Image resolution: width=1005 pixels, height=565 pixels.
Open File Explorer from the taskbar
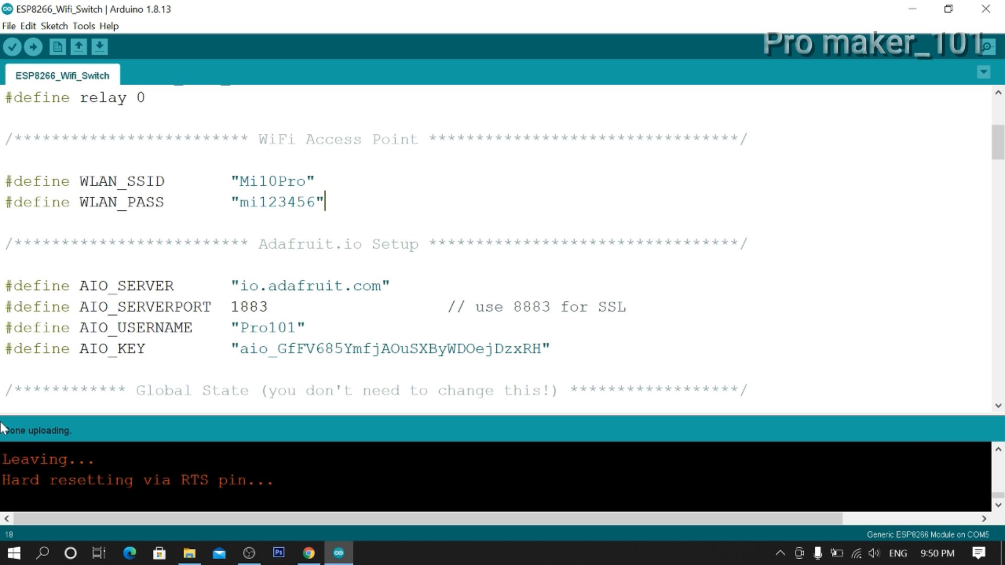[189, 553]
